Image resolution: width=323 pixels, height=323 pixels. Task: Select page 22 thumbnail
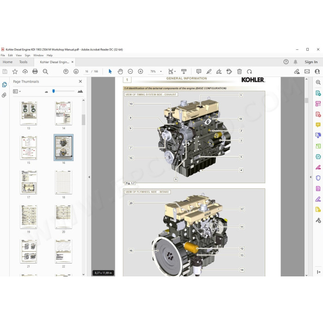[64, 251]
